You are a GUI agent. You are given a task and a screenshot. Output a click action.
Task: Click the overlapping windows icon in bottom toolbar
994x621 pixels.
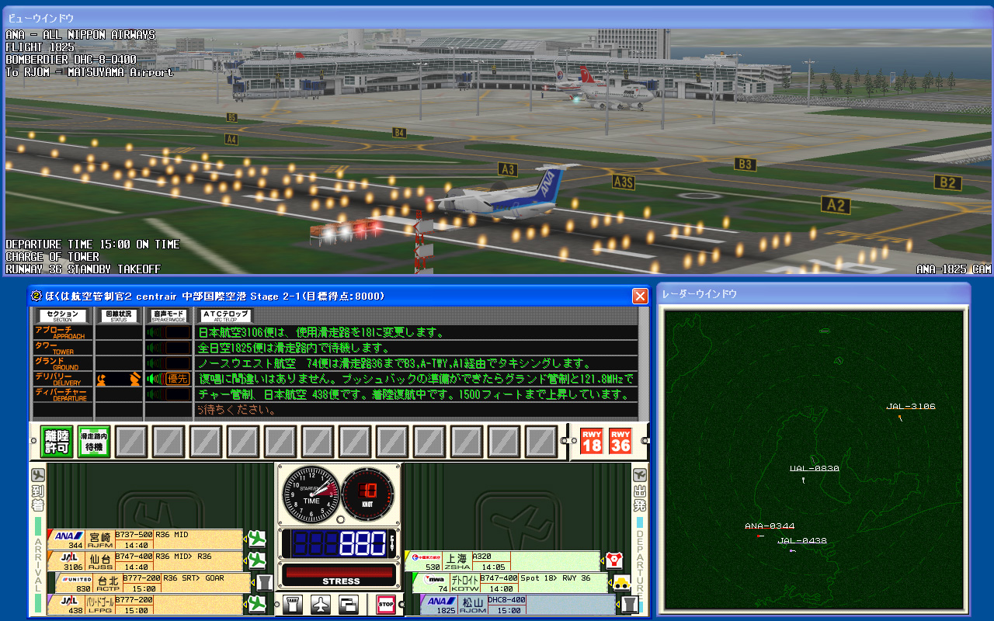pyautogui.click(x=349, y=604)
